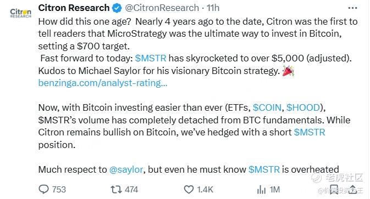Open the @saylor mention

click(126, 169)
